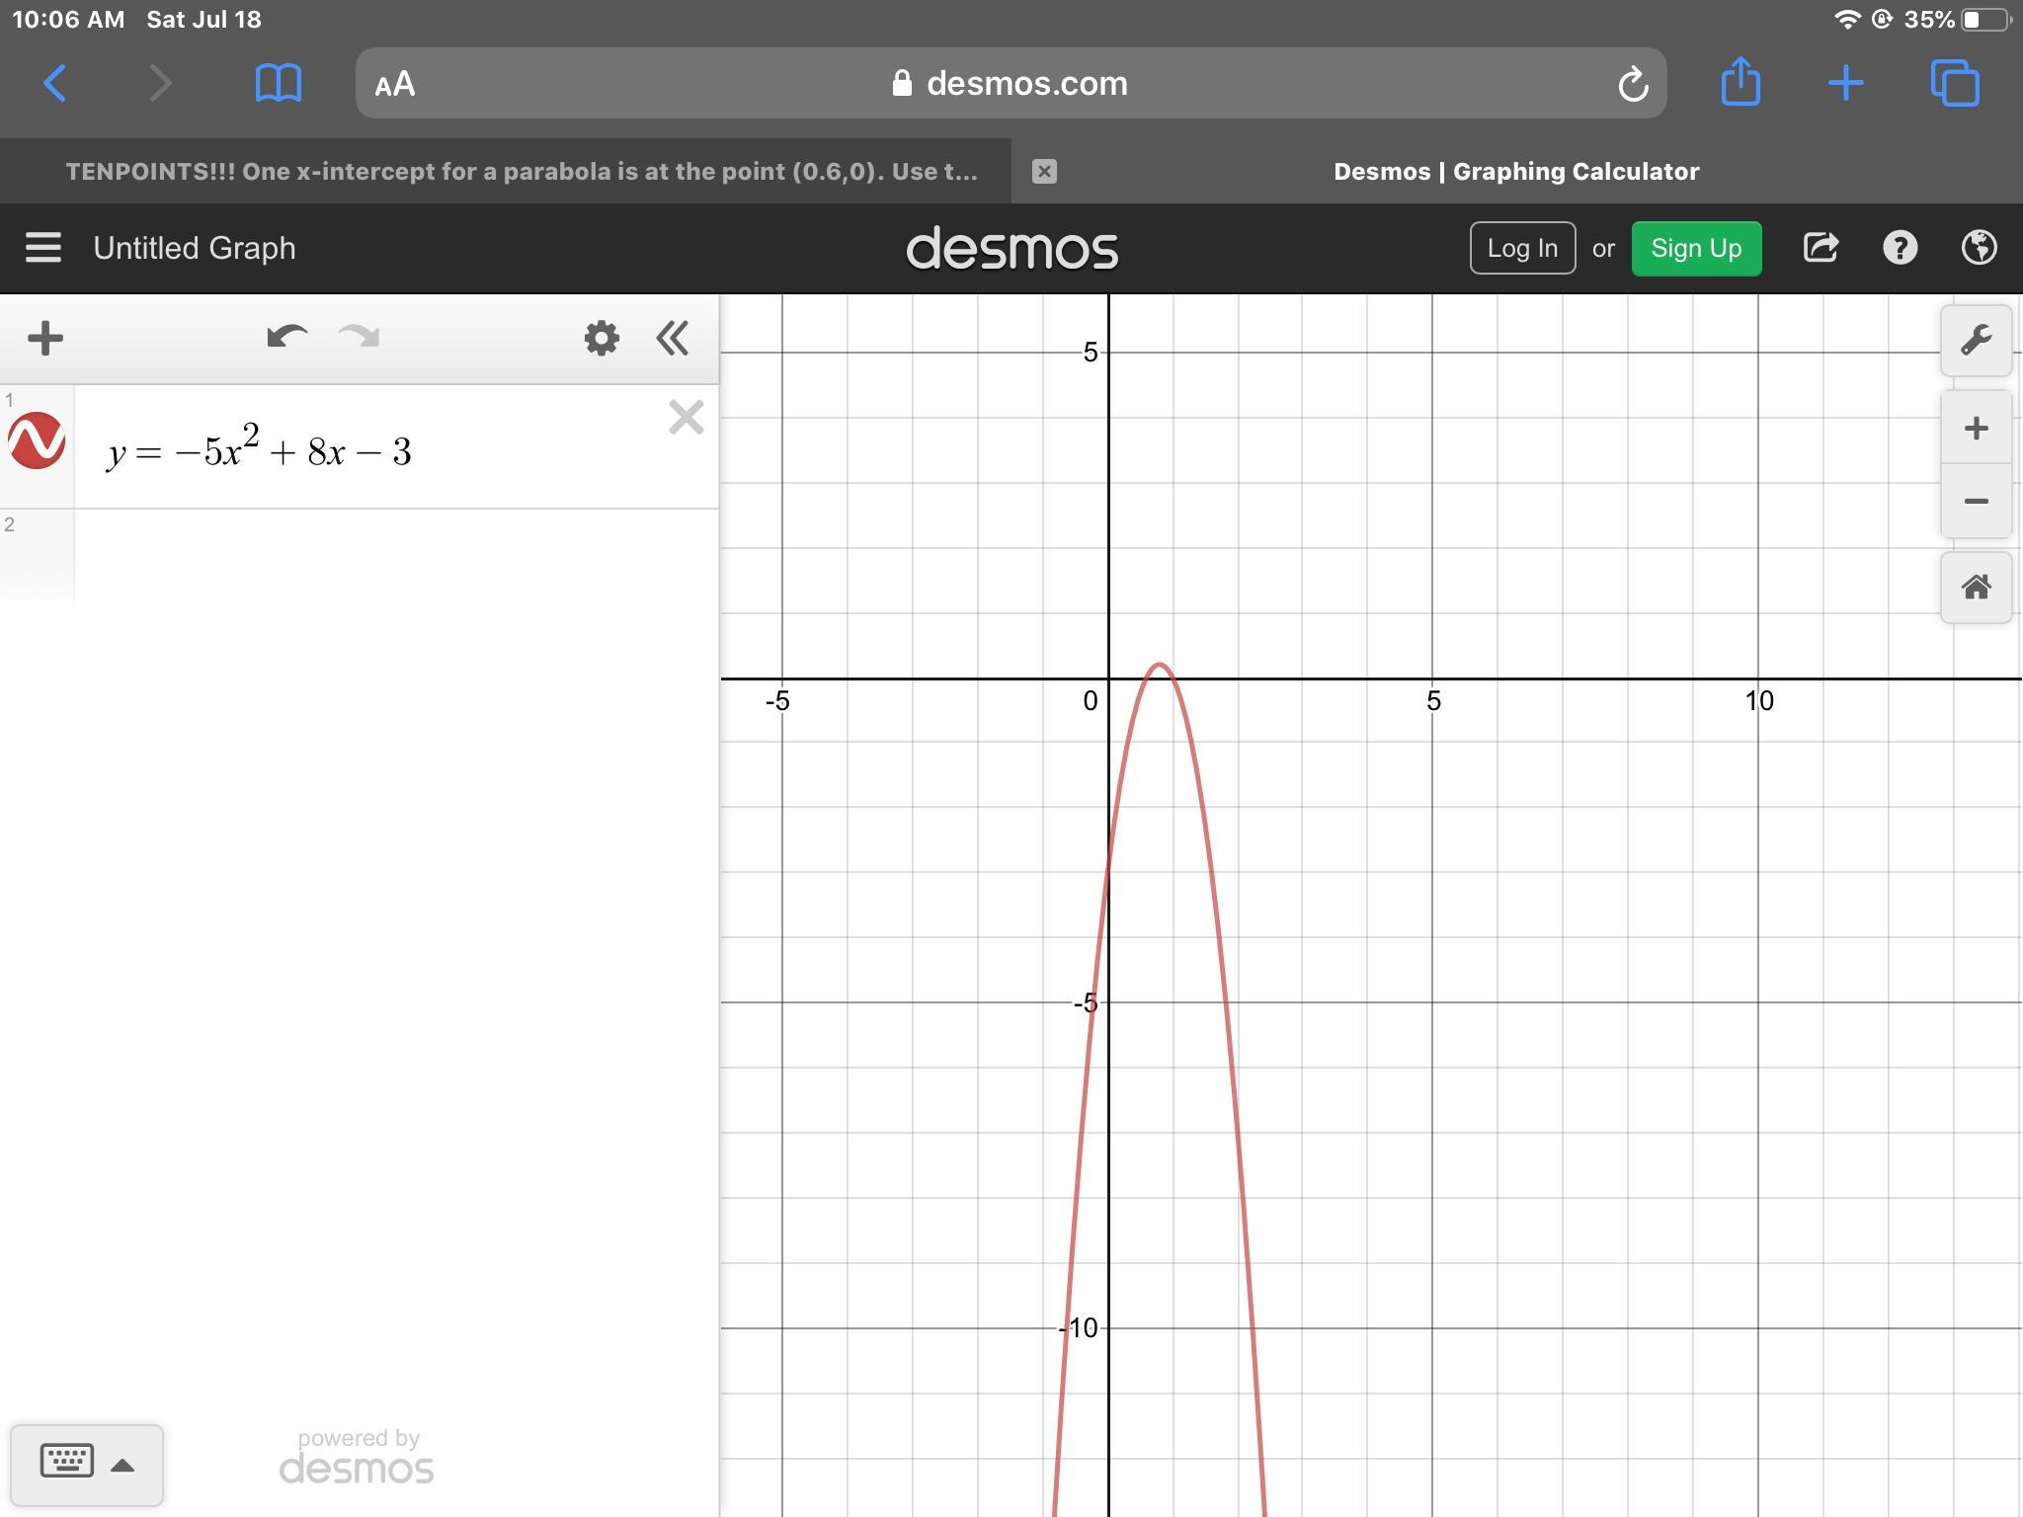Collapse the expression list panel
Image resolution: width=2023 pixels, height=1517 pixels.
tap(673, 339)
